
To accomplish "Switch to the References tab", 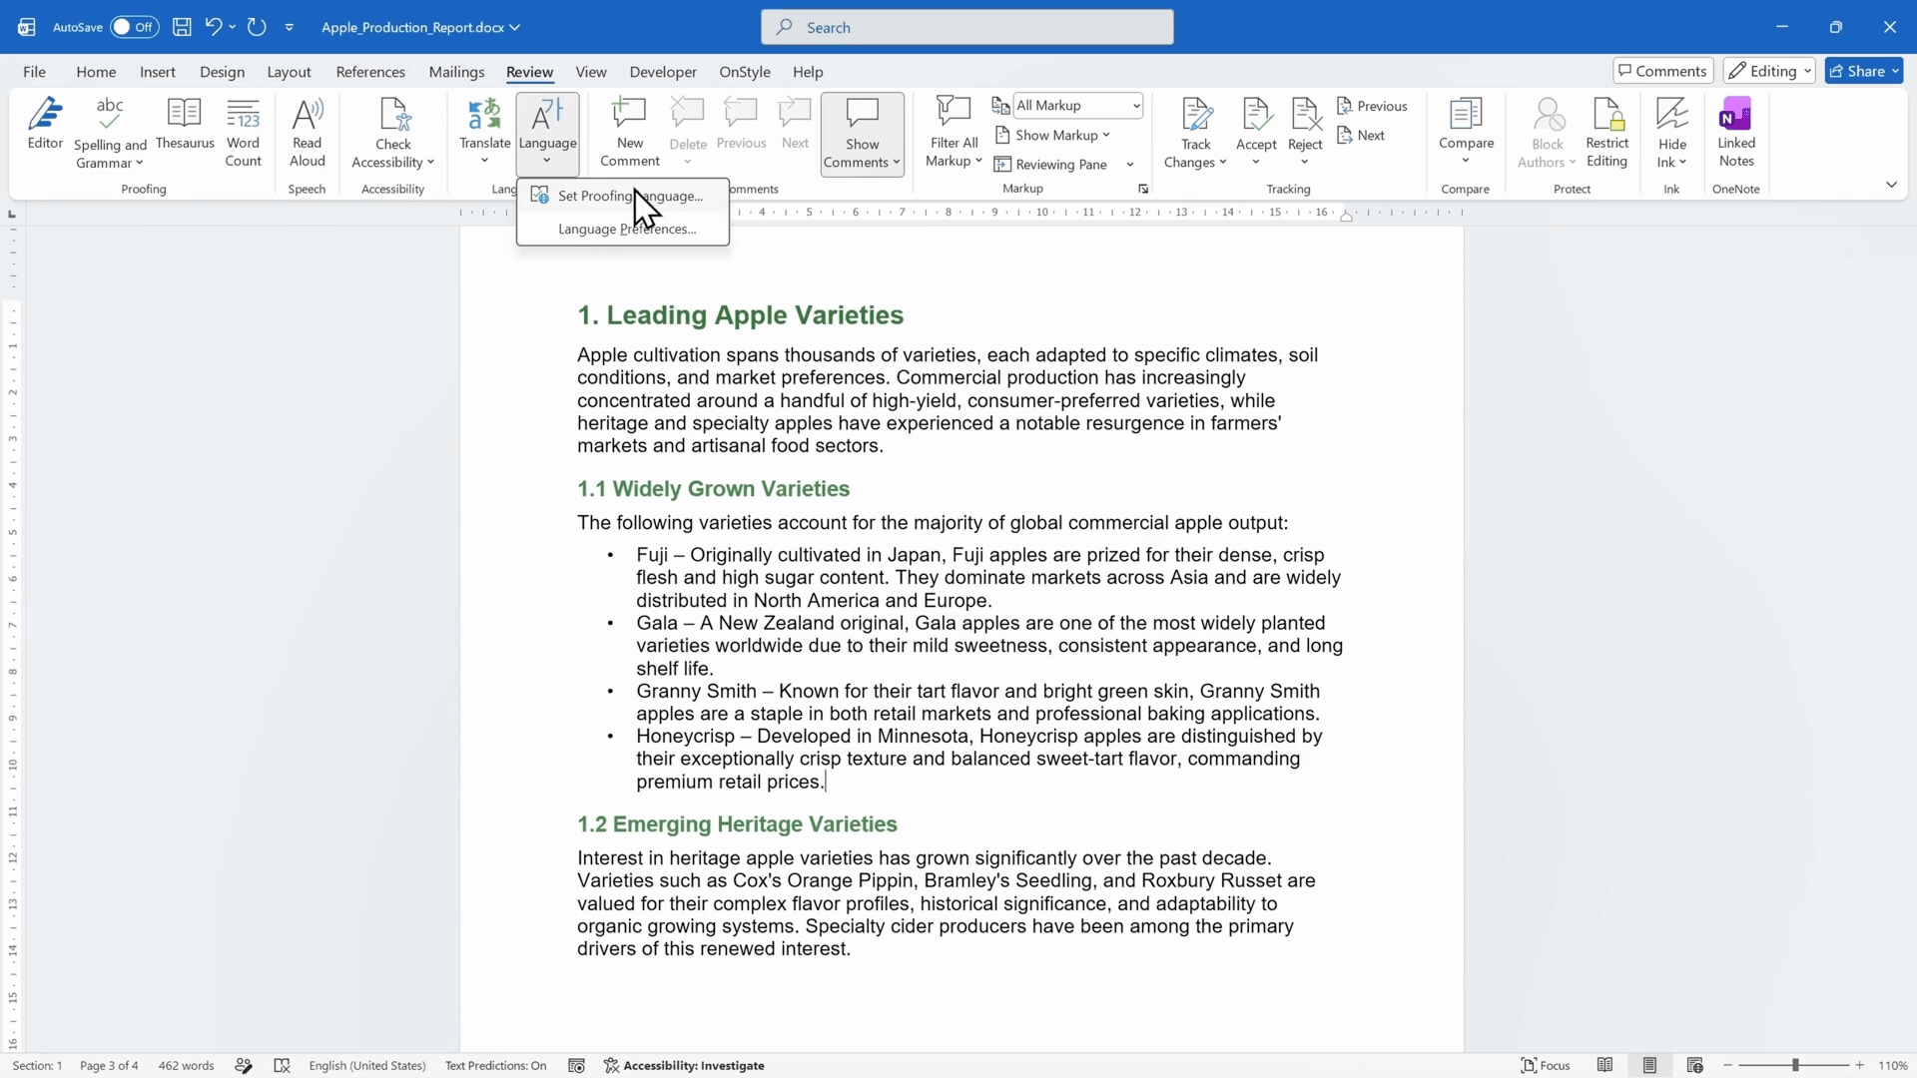I will [370, 72].
